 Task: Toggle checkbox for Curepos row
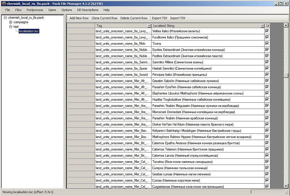click(x=267, y=168)
